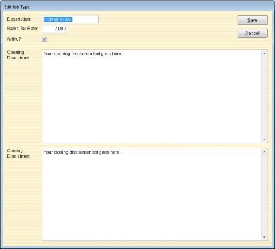Click the Save button

(253, 20)
